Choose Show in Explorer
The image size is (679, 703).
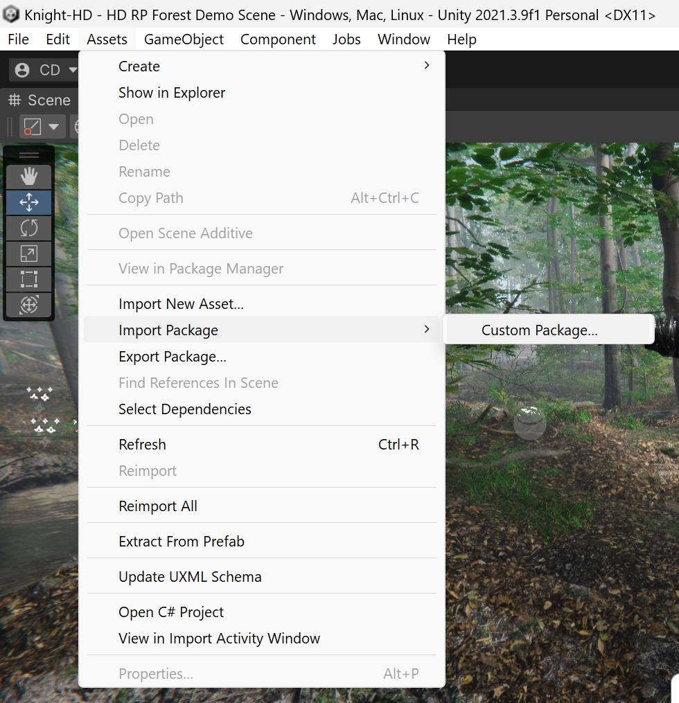click(x=172, y=93)
